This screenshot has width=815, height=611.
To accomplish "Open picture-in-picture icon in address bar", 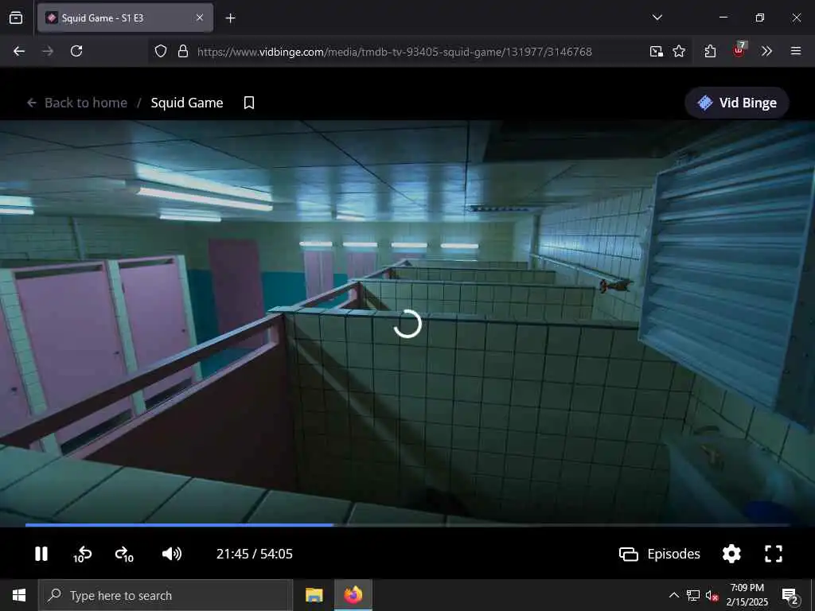I will click(x=657, y=51).
